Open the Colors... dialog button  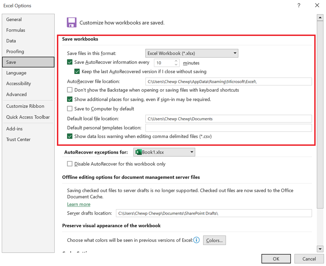[x=214, y=240]
